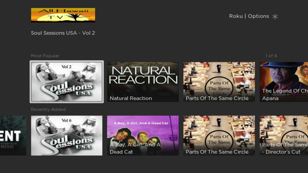Click the All Hawaii TV logo

point(63,15)
